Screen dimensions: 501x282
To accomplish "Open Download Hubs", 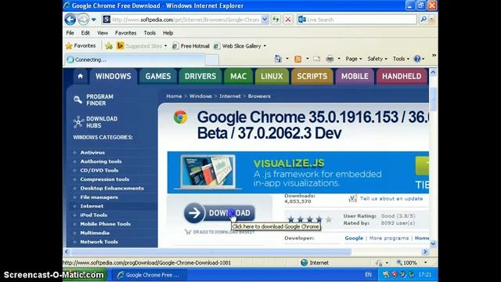I will [x=96, y=122].
